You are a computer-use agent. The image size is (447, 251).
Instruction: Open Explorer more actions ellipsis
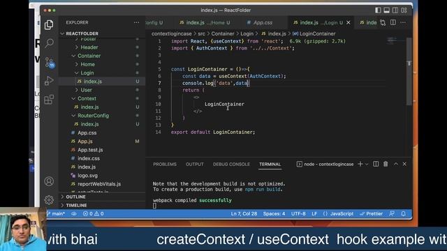137,22
